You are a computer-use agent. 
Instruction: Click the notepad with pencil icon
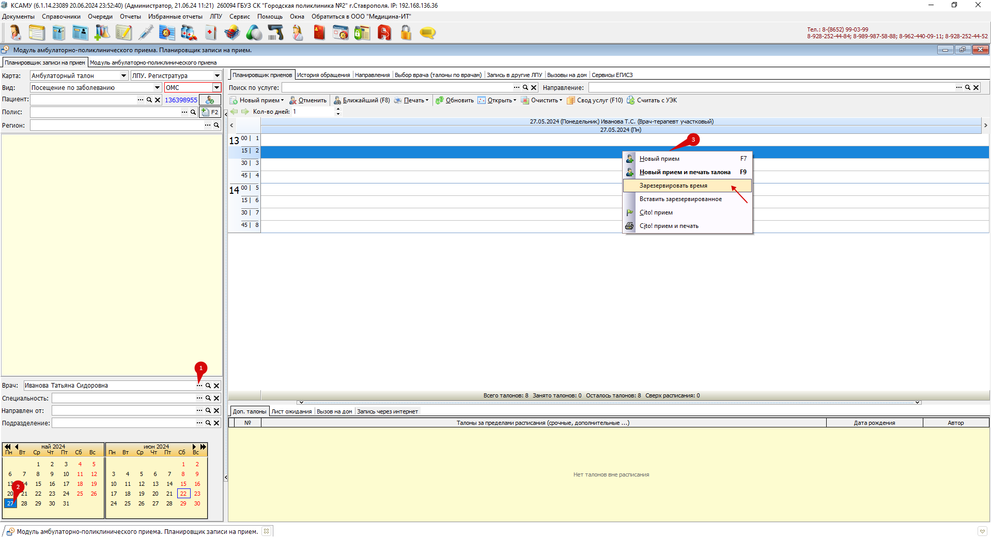click(x=123, y=33)
